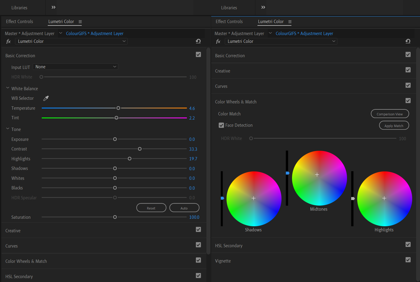Reset Lumetri Color effect in left panel
This screenshot has height=282, width=420.
pos(198,41)
